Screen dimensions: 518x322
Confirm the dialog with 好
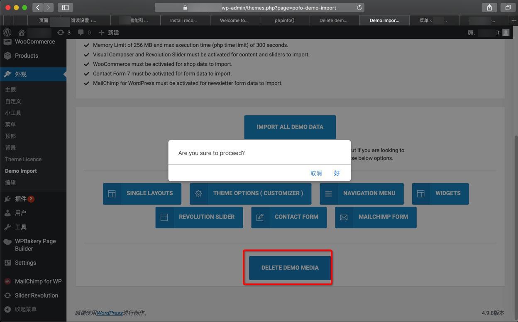[x=337, y=173]
